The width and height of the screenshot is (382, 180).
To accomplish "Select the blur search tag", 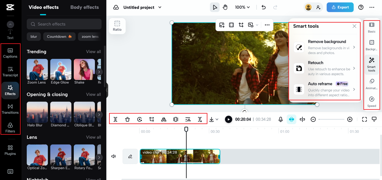I will tap(34, 36).
